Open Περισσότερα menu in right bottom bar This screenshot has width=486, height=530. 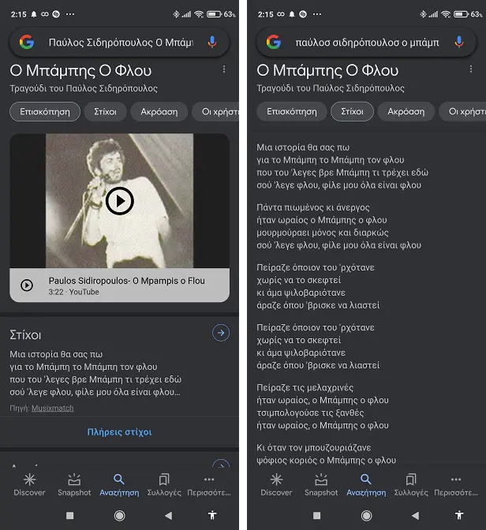456,485
